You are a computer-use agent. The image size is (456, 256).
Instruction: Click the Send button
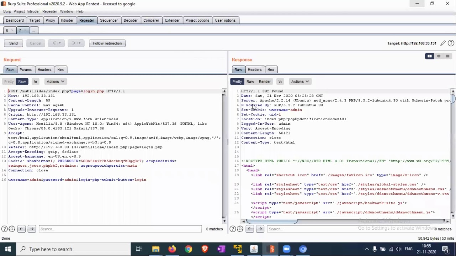(x=14, y=43)
